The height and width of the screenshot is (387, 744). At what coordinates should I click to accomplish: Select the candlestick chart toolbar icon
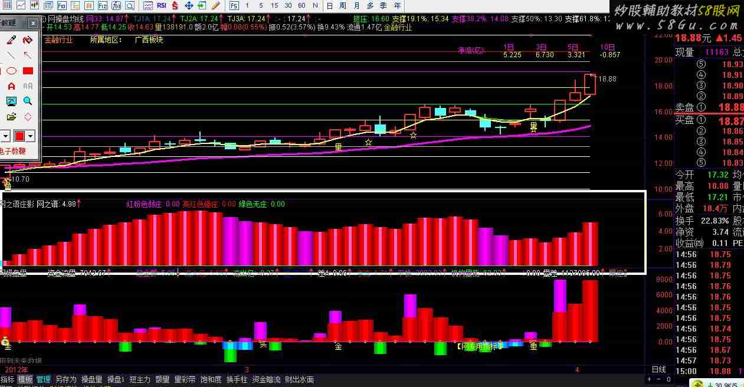pos(34,5)
